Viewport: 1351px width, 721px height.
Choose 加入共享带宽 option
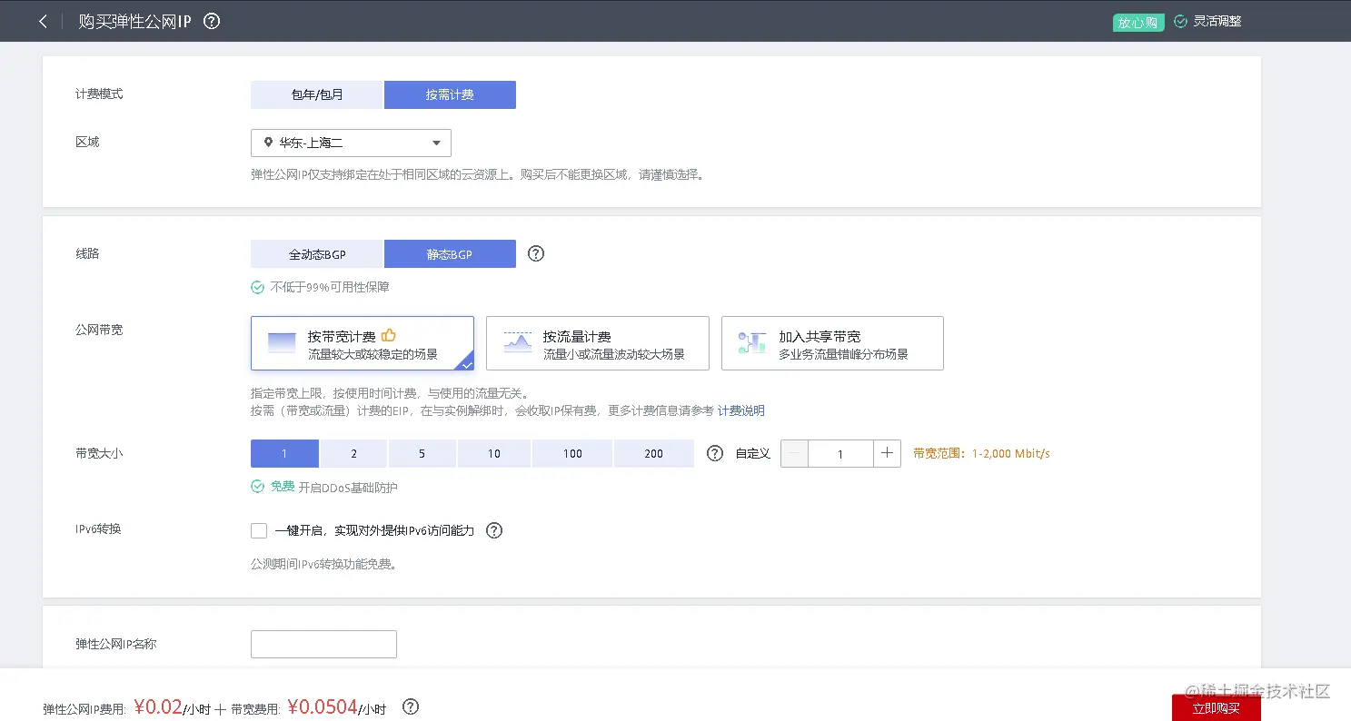point(832,343)
